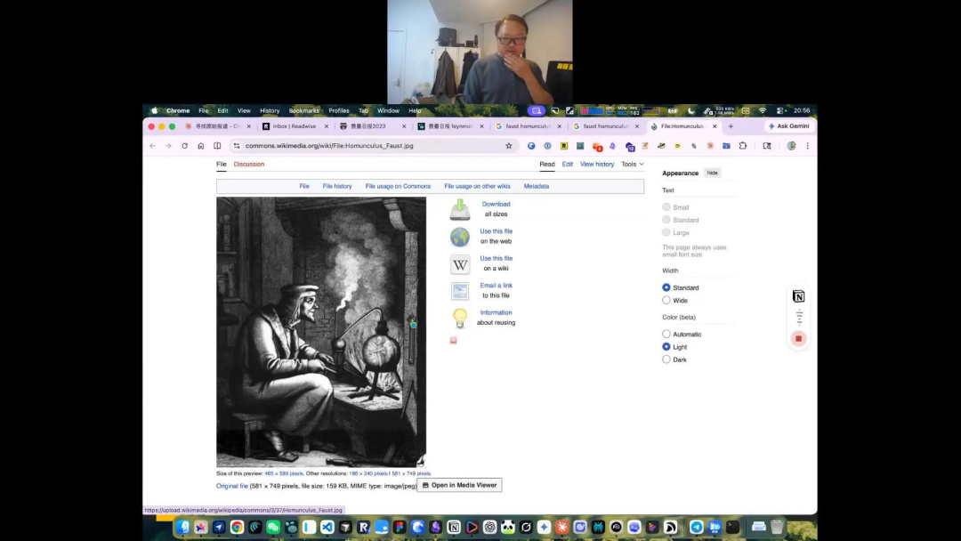Expand the Tools dropdown
This screenshot has width=961, height=541.
point(633,165)
